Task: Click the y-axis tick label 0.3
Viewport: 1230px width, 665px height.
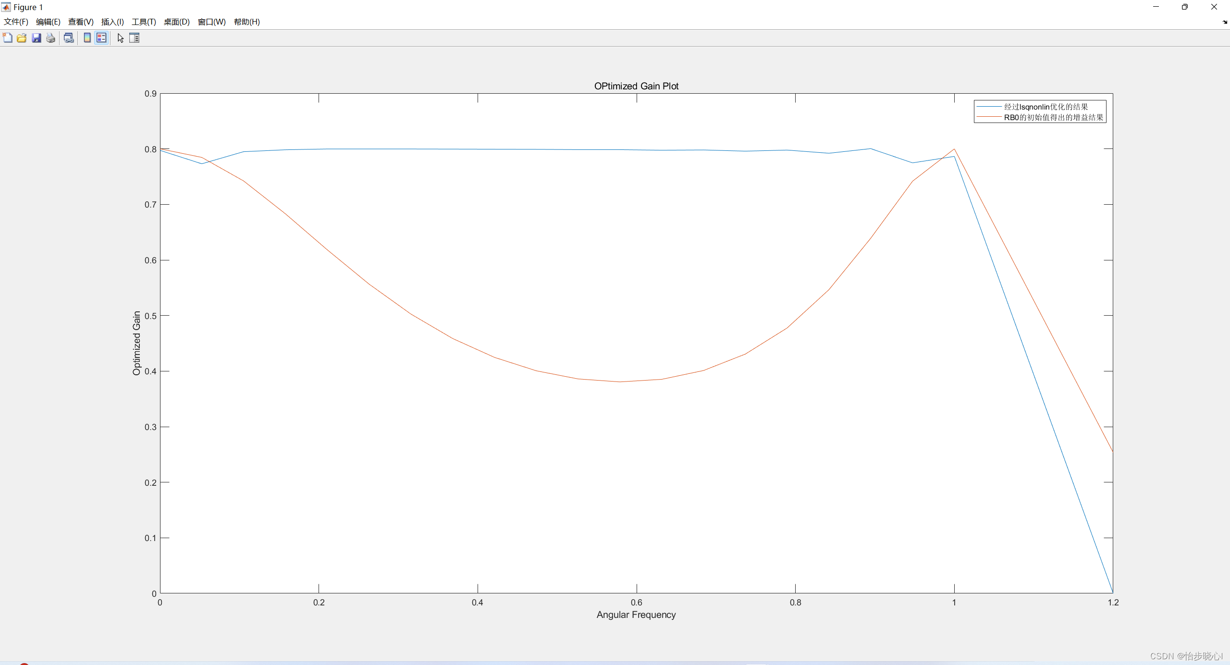Action: click(150, 427)
